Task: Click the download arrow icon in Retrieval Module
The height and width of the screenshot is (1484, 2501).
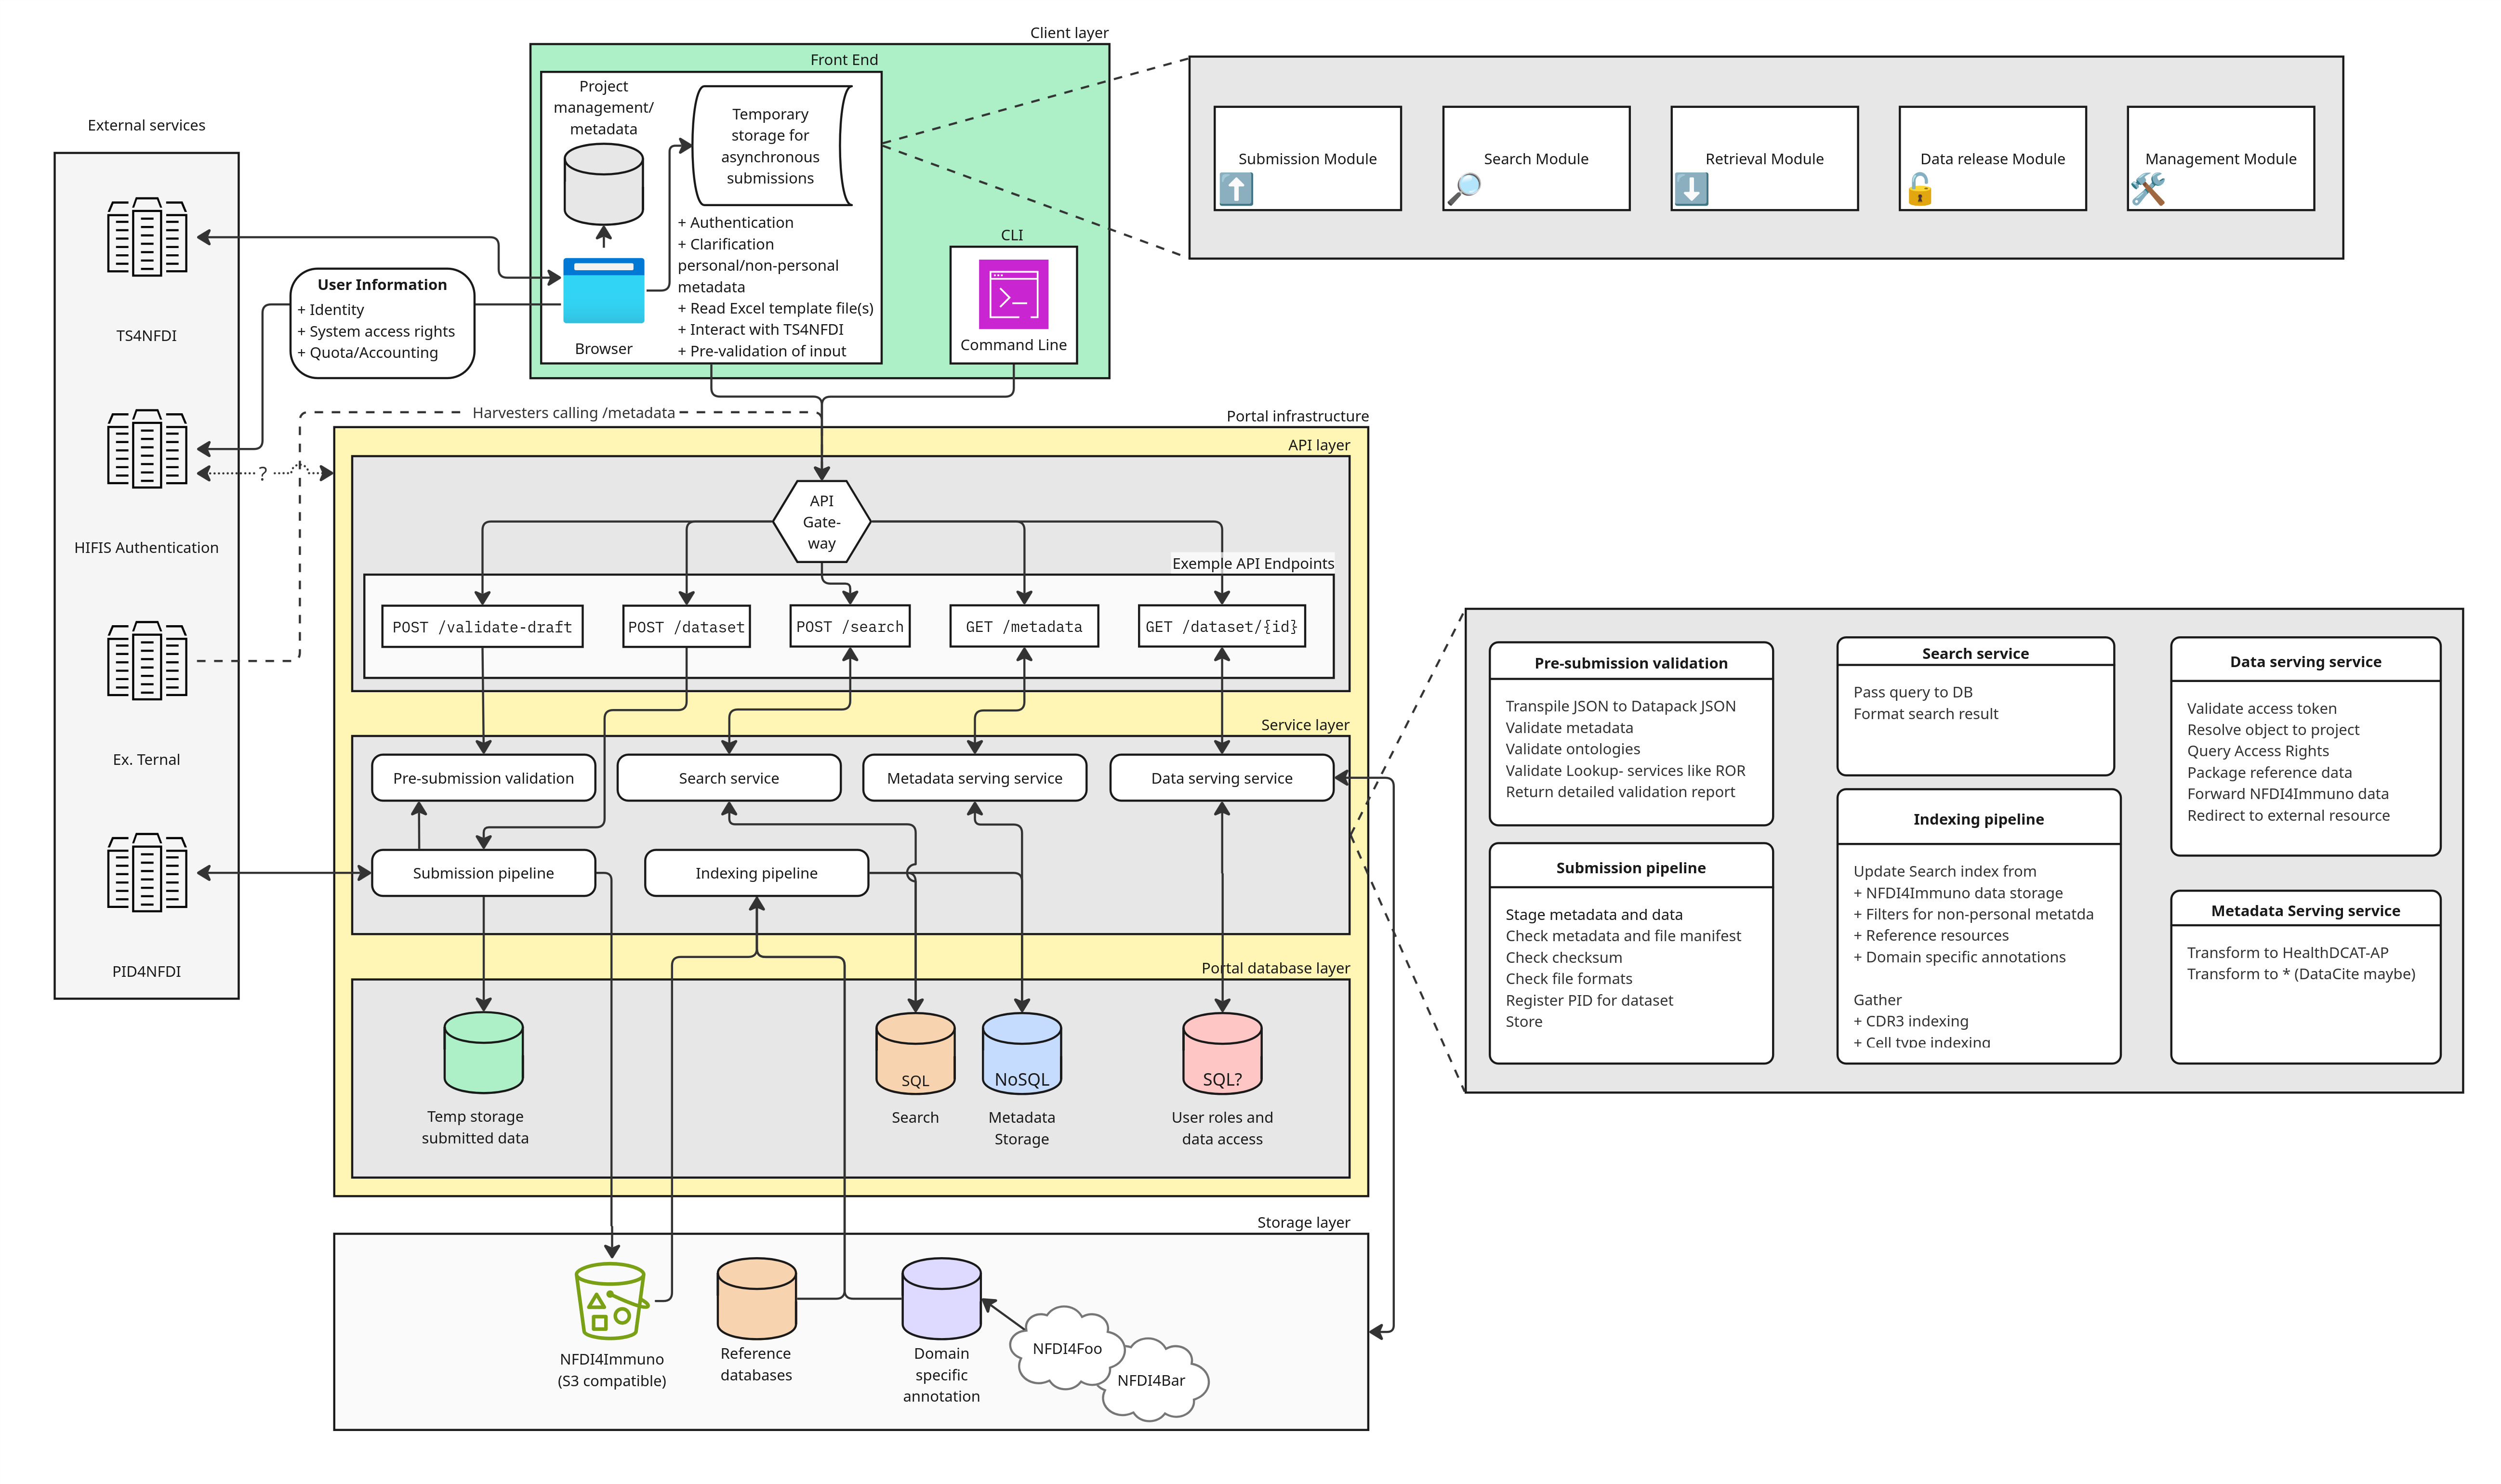Action: point(1691,188)
